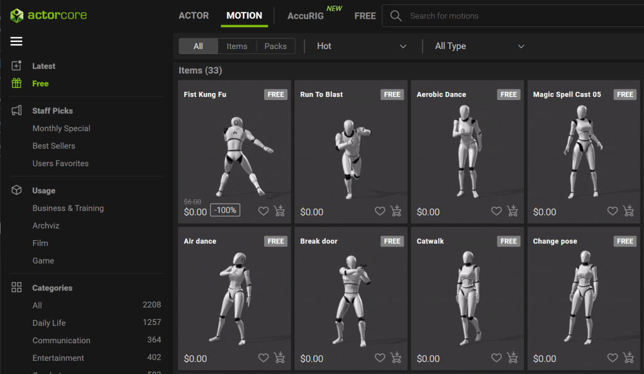Screen dimensions: 644x374
Task: Add Fist Kung Fu to cart
Action: [x=279, y=211]
